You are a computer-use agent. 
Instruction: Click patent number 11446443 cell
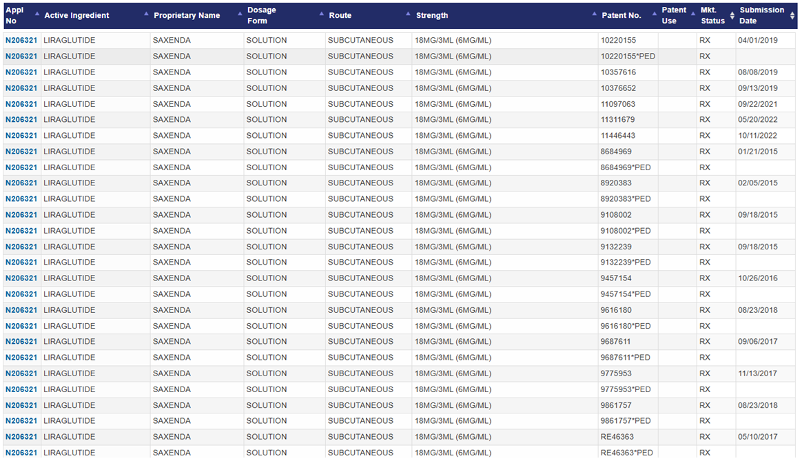pyautogui.click(x=617, y=136)
